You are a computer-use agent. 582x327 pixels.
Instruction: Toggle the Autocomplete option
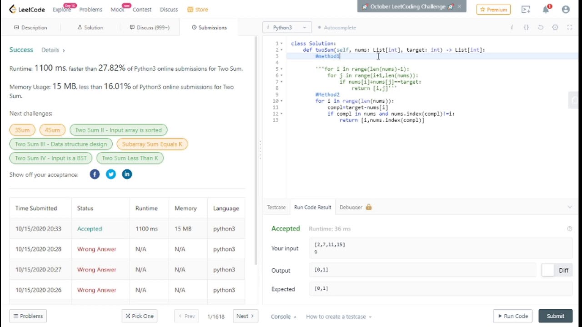337,28
